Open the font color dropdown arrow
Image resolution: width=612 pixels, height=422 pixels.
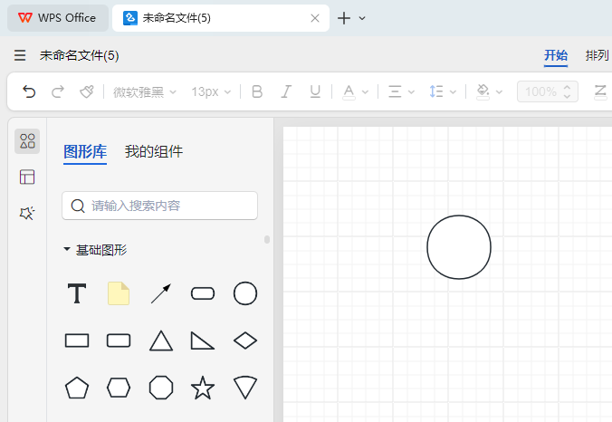click(x=365, y=92)
